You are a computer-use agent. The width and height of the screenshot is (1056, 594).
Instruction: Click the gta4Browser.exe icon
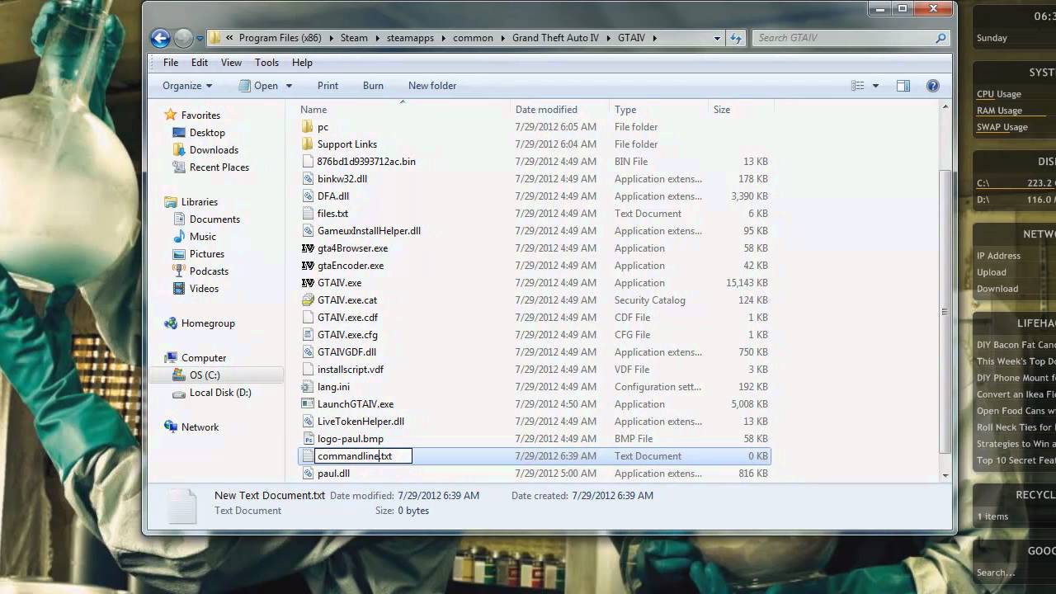click(x=308, y=248)
